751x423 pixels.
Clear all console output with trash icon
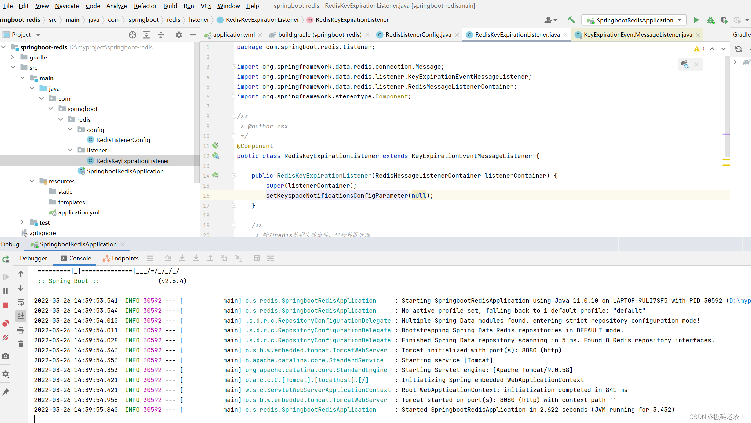tap(21, 344)
